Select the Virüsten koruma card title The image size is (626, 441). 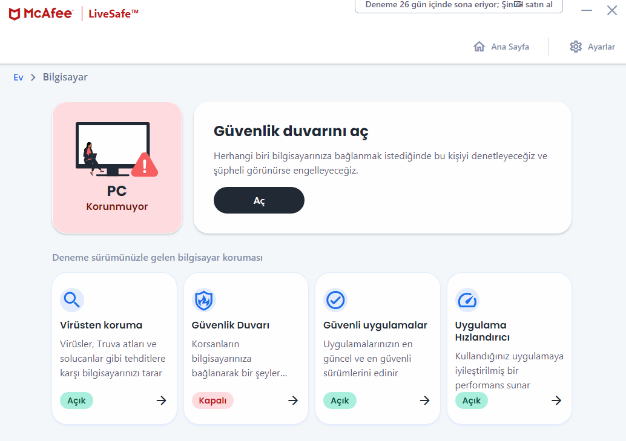coord(101,325)
